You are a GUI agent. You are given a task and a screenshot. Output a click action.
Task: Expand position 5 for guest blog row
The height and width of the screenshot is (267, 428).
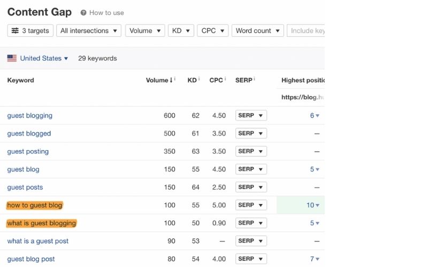point(315,169)
